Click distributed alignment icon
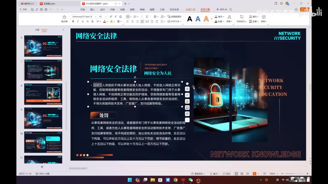This screenshot has height=184, width=328. (x=147, y=21)
